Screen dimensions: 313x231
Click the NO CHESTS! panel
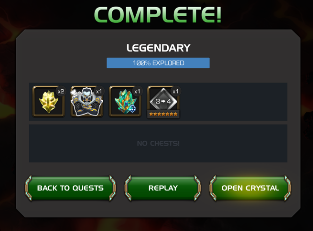click(158, 143)
